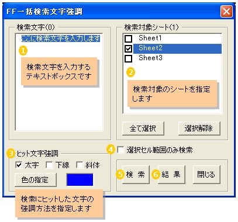Enable 選択セル範囲のみ検索 checkbox
238x222 pixels.
tap(120, 150)
